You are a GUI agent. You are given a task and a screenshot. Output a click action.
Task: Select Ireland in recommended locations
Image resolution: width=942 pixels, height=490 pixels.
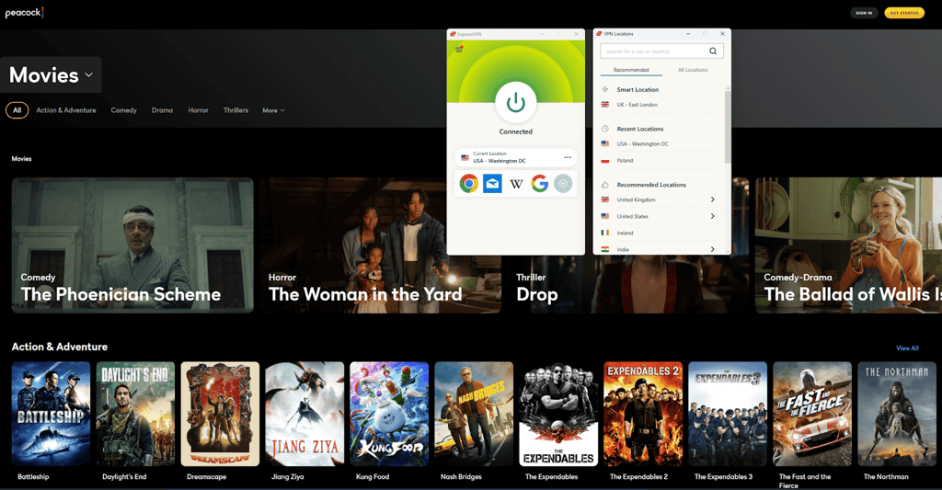coord(625,233)
